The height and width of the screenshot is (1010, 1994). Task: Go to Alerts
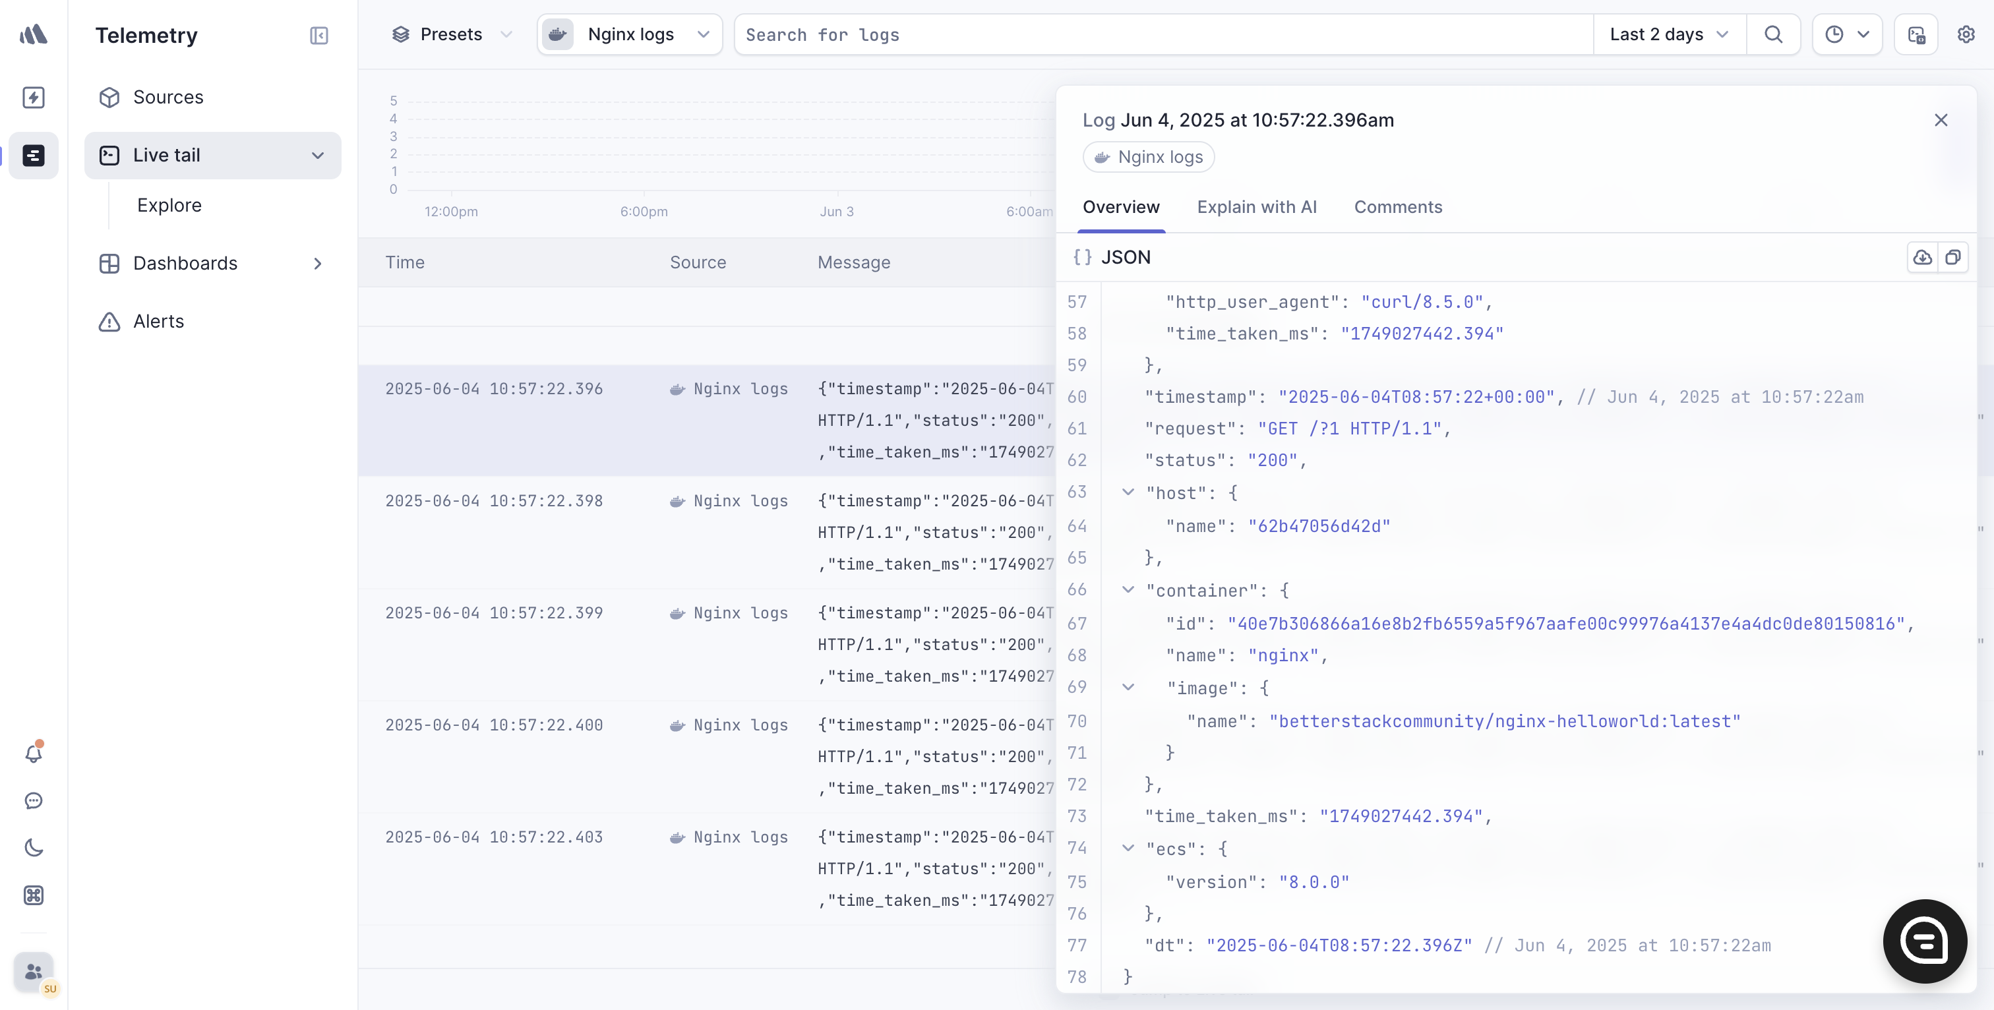pyautogui.click(x=212, y=321)
